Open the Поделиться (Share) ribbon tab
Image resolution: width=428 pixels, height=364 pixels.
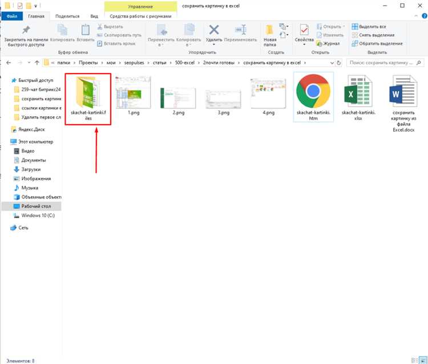(67, 16)
